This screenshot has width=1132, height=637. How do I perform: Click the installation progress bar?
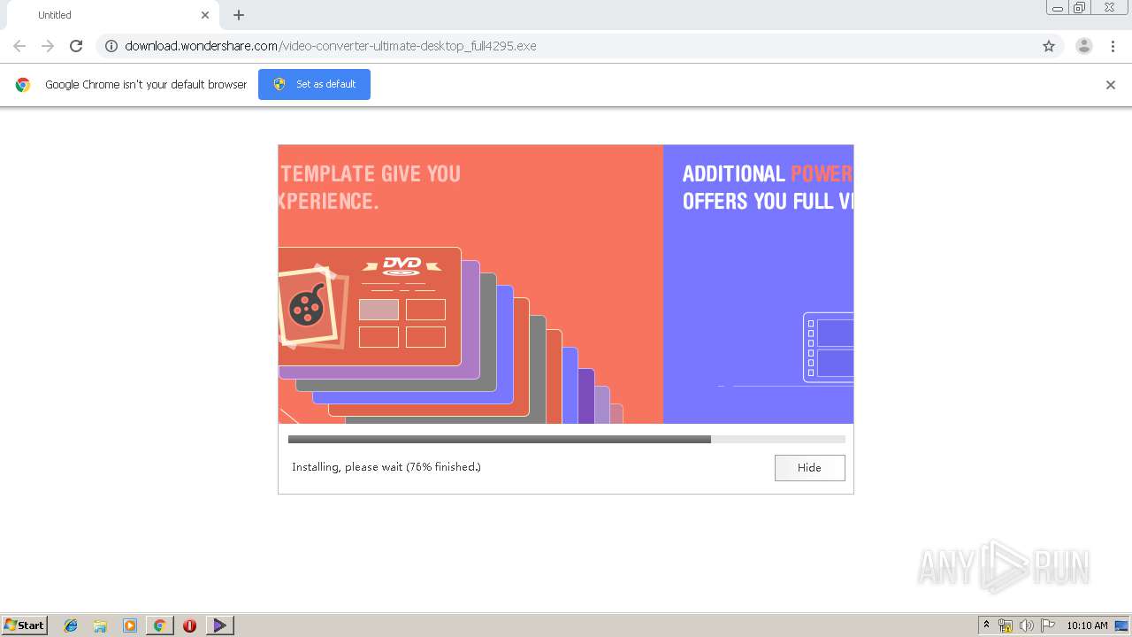pos(566,439)
